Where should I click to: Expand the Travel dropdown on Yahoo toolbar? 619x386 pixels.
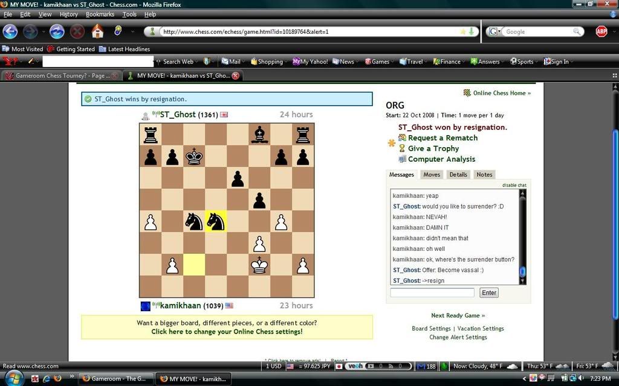(x=427, y=62)
